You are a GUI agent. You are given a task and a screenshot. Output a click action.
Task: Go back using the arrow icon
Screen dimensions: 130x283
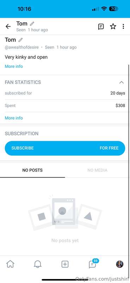[8, 27]
